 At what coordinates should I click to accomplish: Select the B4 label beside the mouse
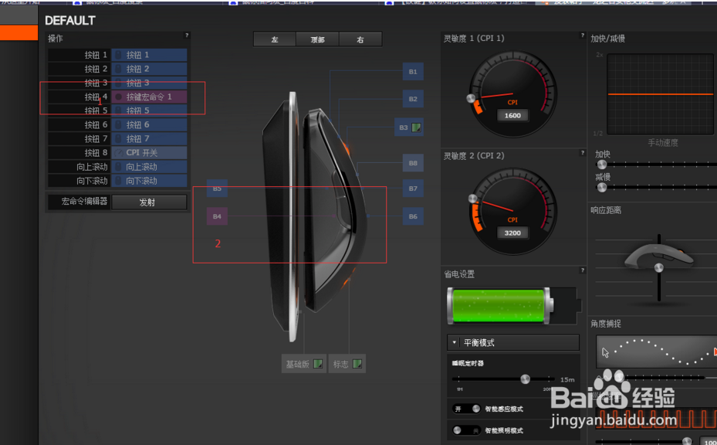coord(217,216)
